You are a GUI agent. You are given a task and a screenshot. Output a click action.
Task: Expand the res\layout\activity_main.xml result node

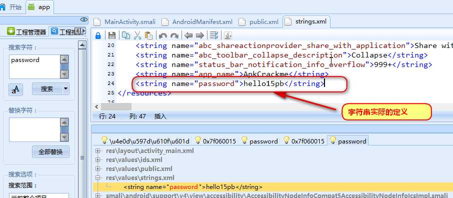coord(97,151)
